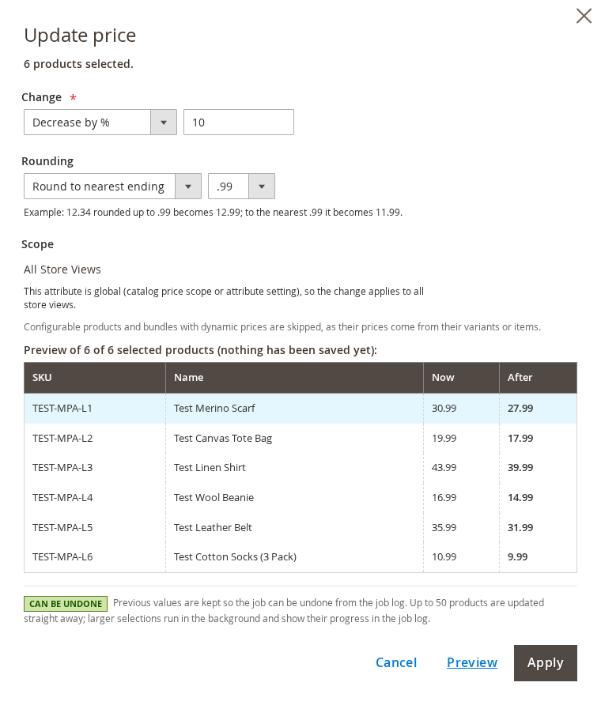Click the current price 16.99
This screenshot has width=601, height=705.
[x=444, y=498]
